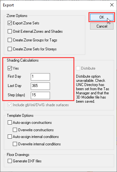Click the Step (days) input field

(x=40, y=95)
